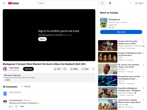
Task: Like the video with thumbs up 276
Action: pyautogui.click(x=57, y=69)
